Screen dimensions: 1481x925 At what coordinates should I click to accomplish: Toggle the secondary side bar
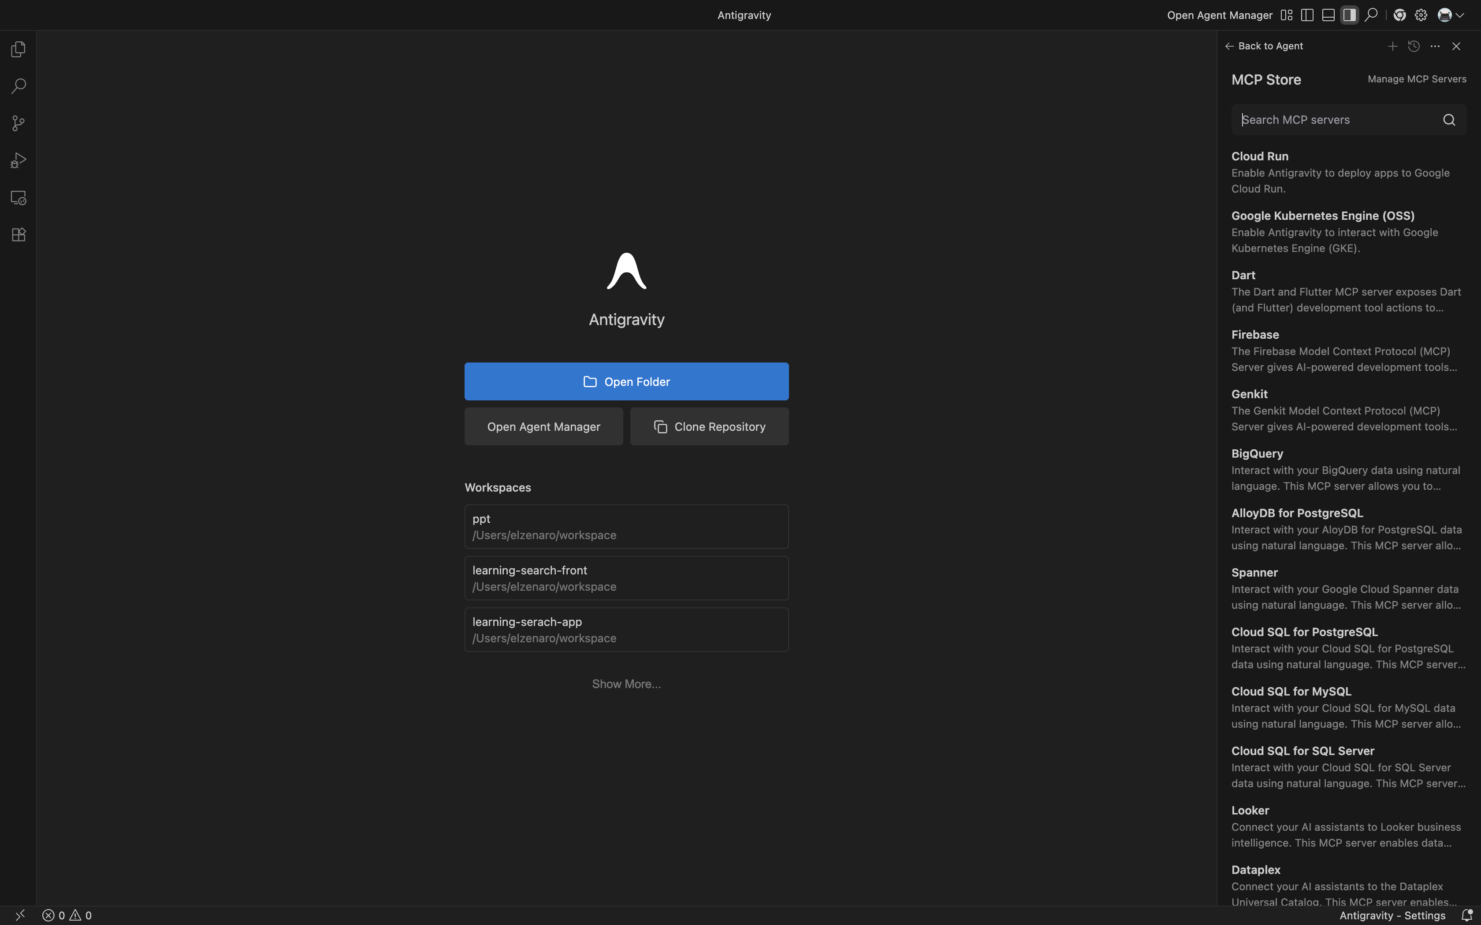pos(1349,15)
